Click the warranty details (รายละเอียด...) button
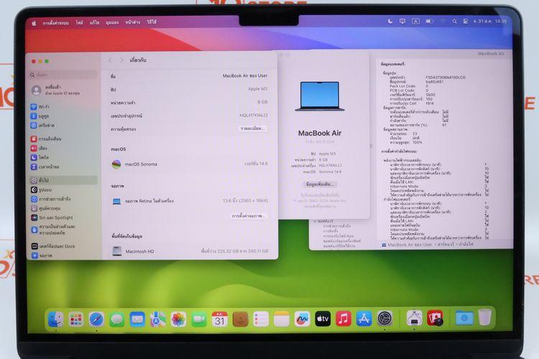 253,129
